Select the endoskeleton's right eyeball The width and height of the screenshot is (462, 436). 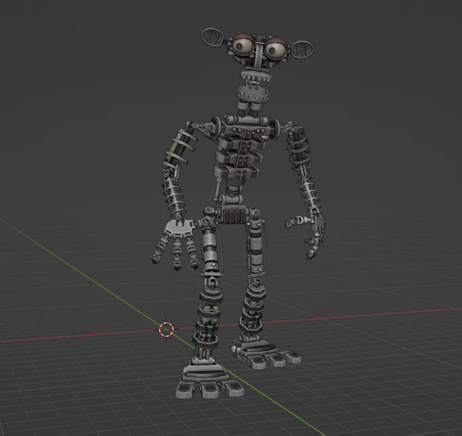(275, 49)
